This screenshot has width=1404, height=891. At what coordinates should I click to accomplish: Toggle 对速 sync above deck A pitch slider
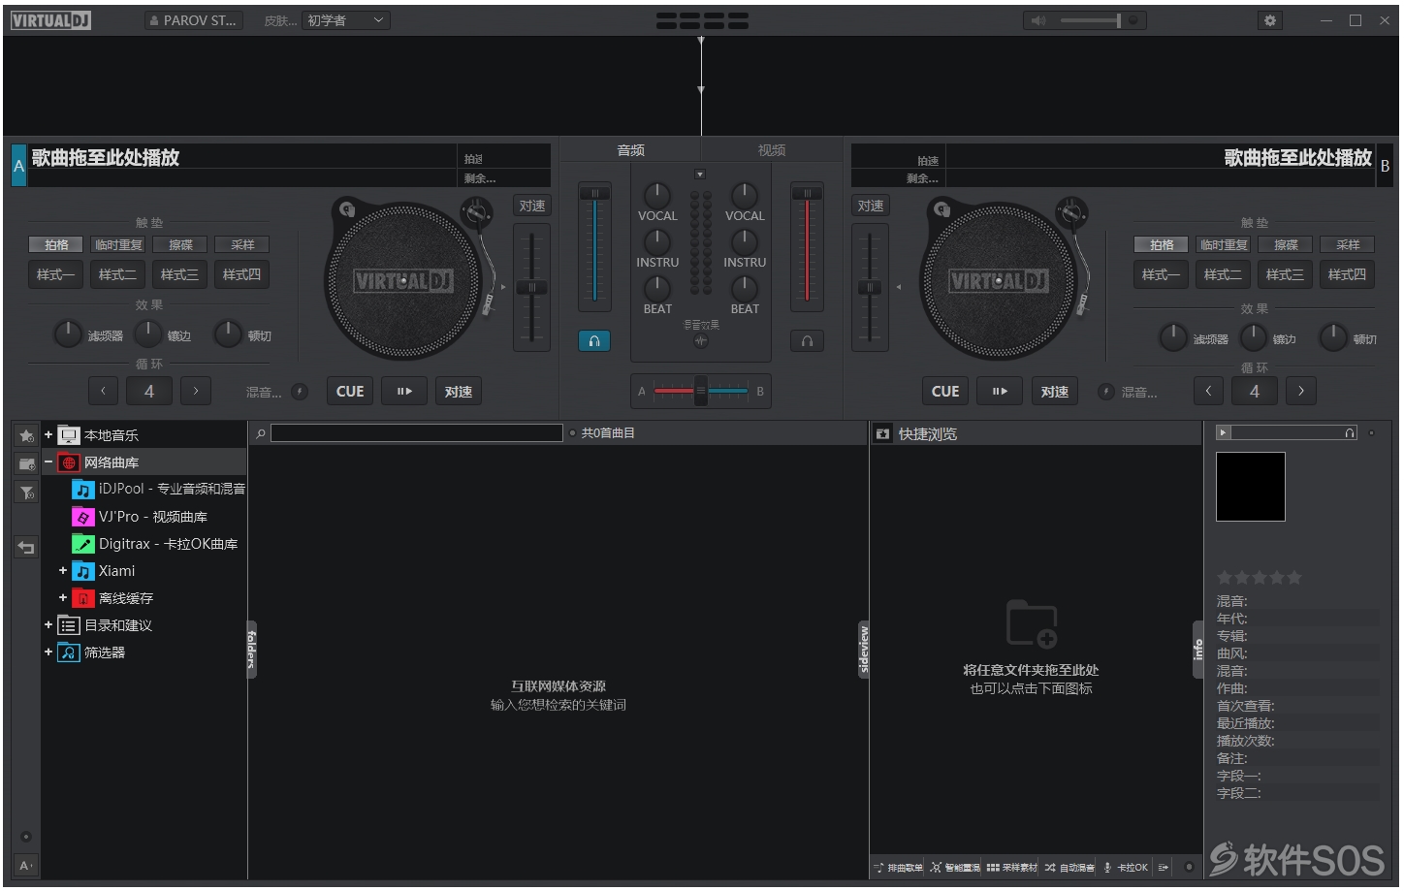point(532,206)
